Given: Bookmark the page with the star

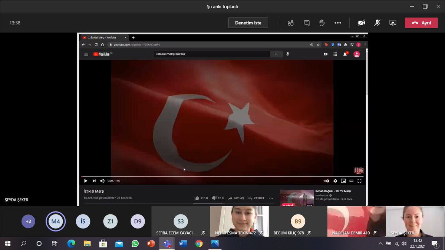Looking at the screenshot, I should pyautogui.click(x=318, y=44).
